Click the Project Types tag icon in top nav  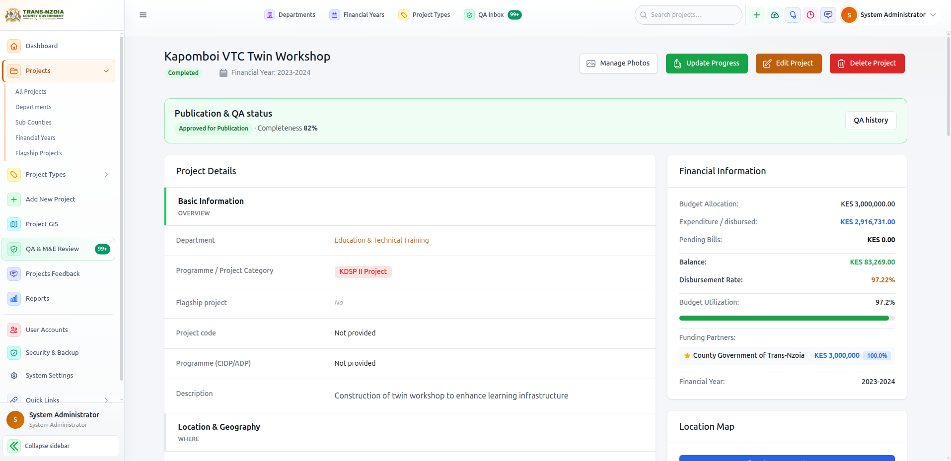click(404, 15)
